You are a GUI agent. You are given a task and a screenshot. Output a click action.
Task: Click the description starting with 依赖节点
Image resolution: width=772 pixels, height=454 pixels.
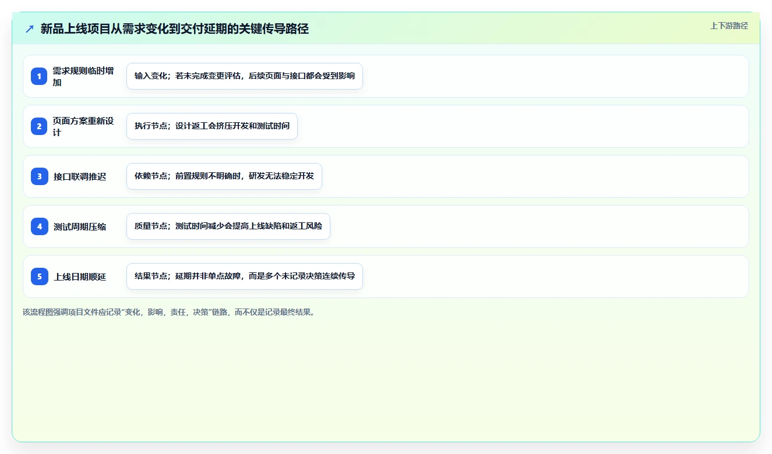224,176
